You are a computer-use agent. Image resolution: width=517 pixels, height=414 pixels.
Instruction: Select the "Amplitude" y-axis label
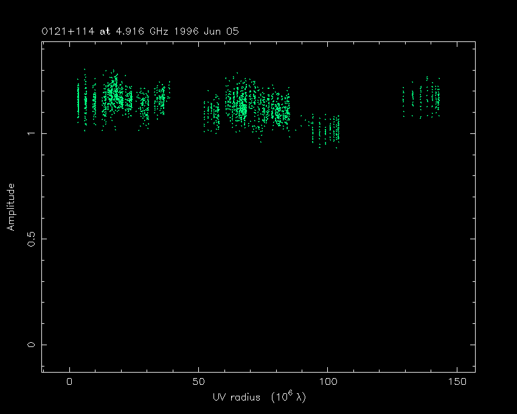[10, 206]
